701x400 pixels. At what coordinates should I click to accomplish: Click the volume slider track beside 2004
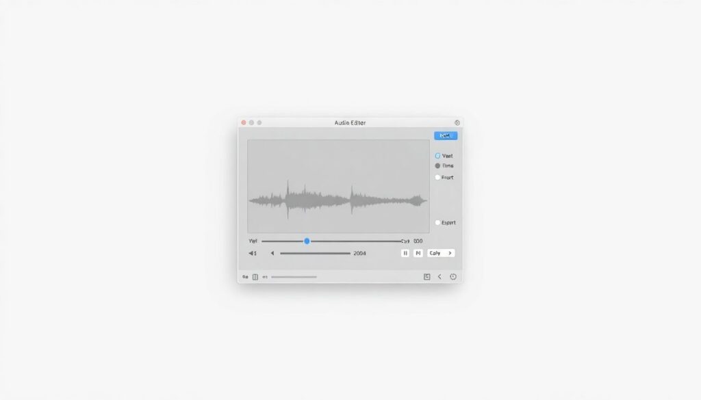point(315,253)
